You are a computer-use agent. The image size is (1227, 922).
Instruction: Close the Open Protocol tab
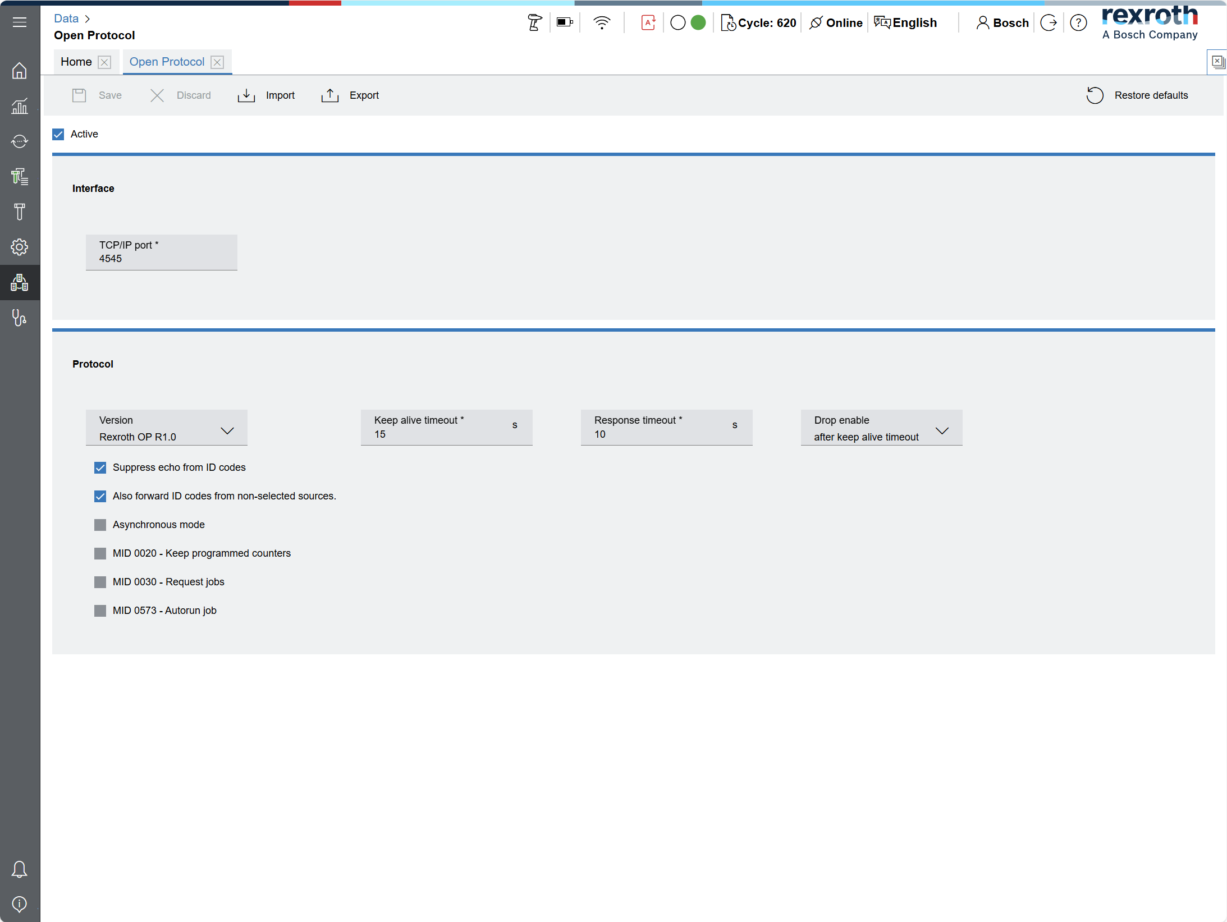tap(217, 62)
